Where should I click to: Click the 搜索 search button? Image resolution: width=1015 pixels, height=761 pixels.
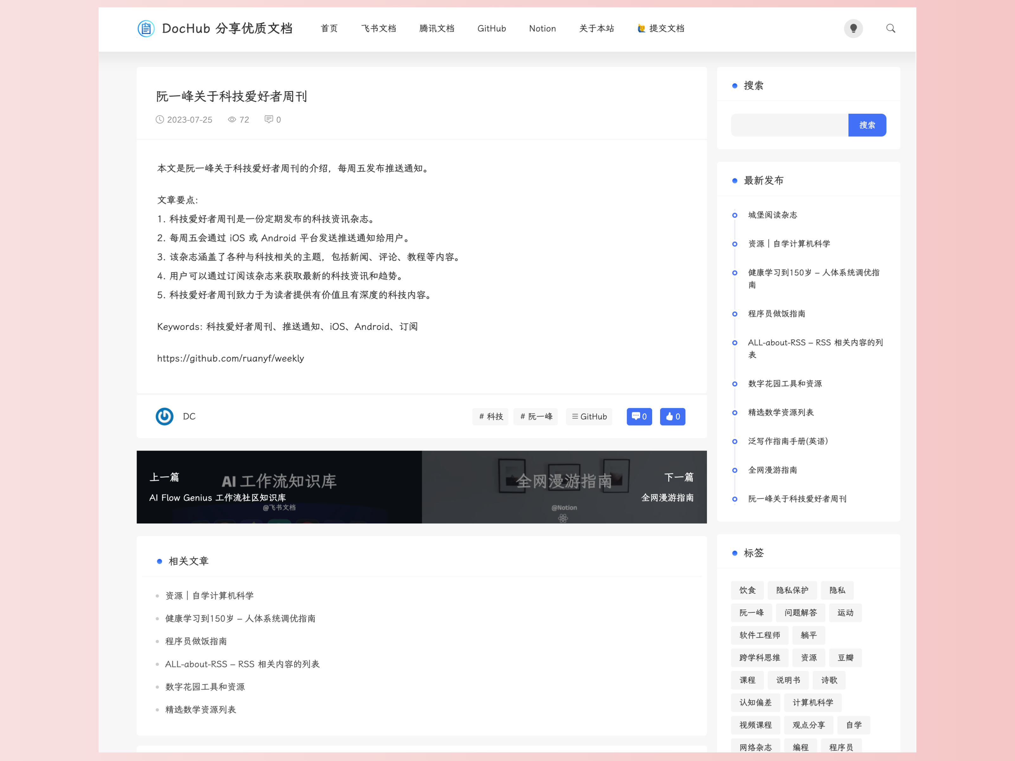867,125
